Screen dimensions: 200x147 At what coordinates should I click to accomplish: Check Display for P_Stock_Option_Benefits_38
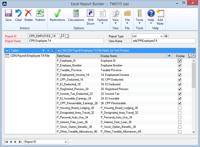(x=179, y=127)
